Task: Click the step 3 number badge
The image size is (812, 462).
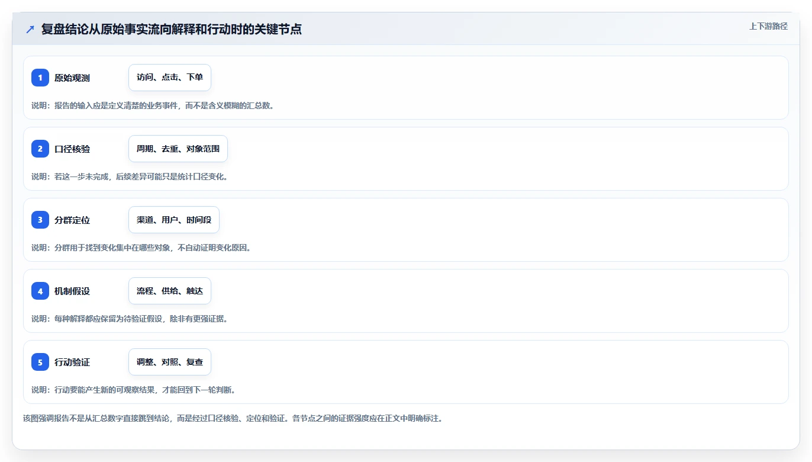Action: (40, 220)
